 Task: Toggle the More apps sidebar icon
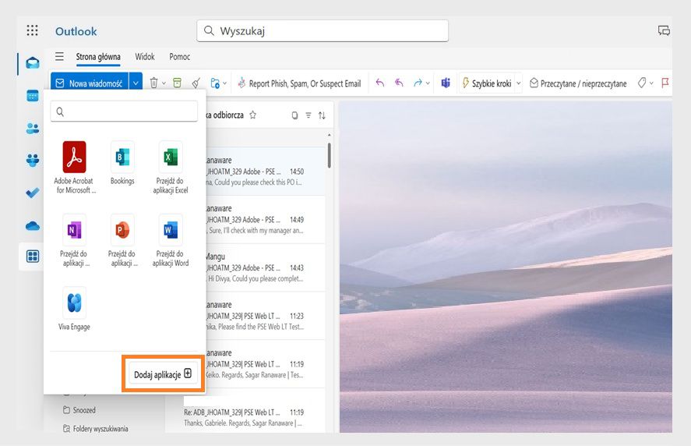coord(32,257)
